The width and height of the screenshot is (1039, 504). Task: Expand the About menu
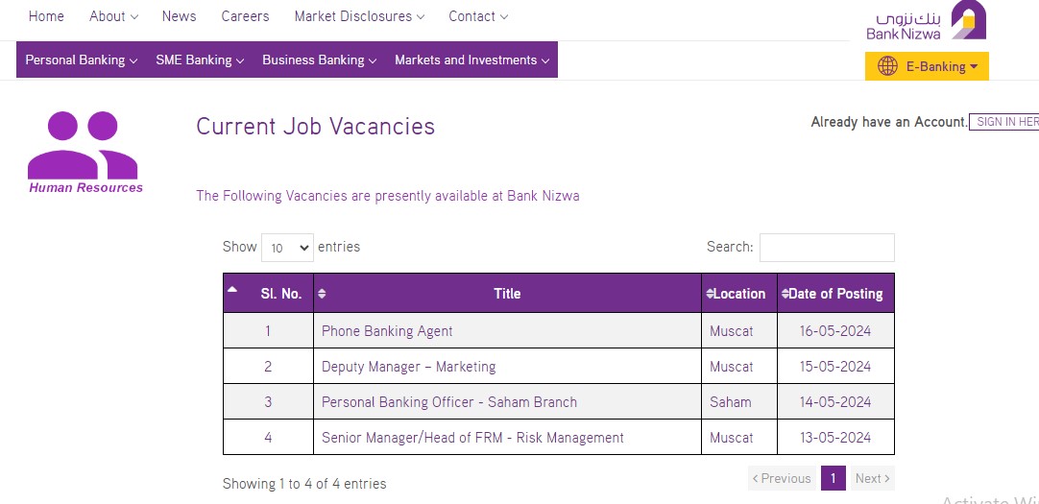pyautogui.click(x=114, y=16)
